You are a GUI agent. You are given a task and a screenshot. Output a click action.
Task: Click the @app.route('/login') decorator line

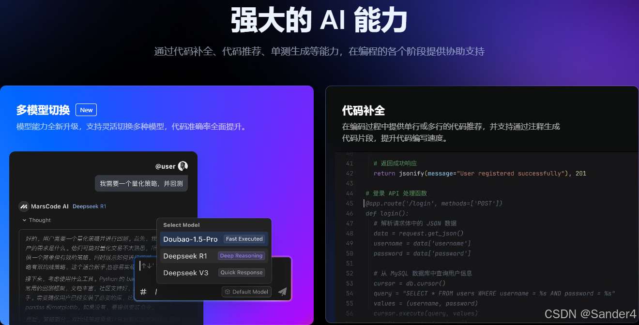point(434,203)
